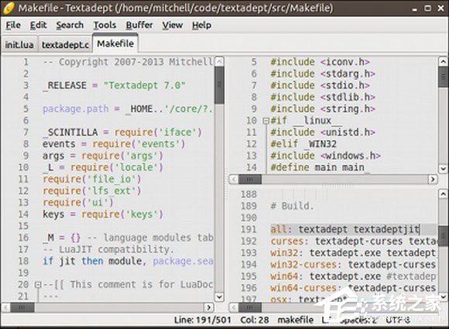Click the #define main main_ line
Screen dimensions: 449x329
click(320, 167)
